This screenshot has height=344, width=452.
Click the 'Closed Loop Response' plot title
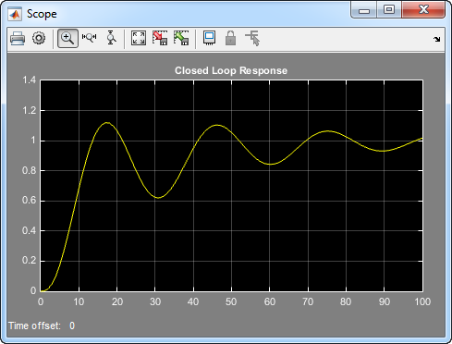231,70
